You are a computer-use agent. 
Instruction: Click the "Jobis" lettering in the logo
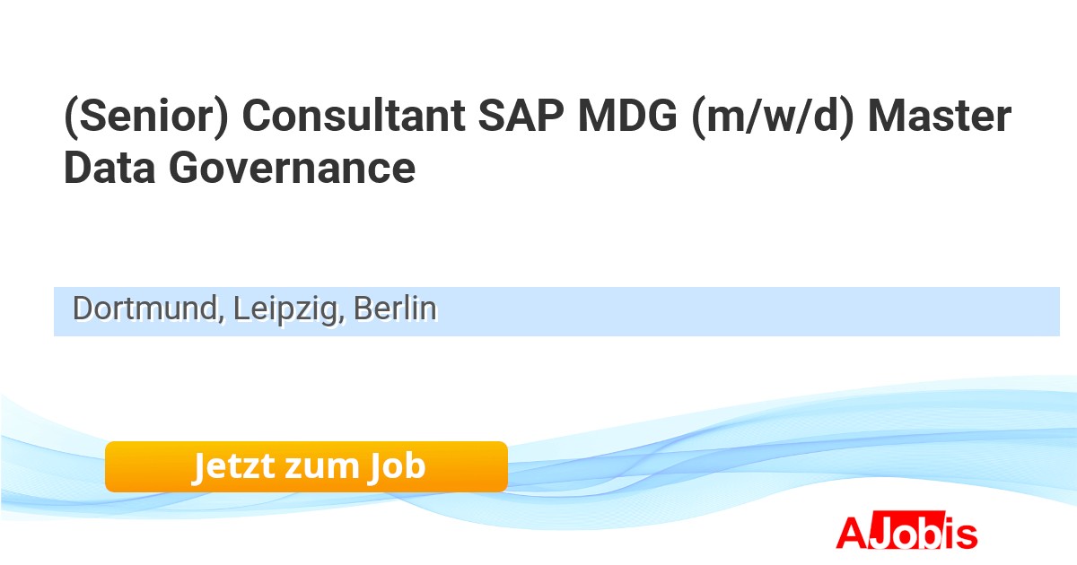coord(922,533)
